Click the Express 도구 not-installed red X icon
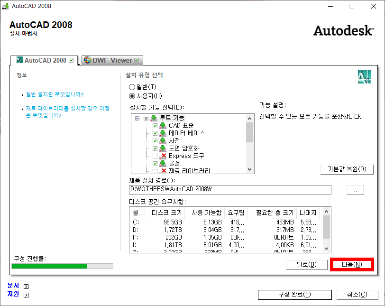The height and width of the screenshot is (306, 385). [x=163, y=156]
